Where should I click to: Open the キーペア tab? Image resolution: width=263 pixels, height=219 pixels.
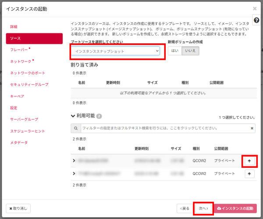click(17, 96)
